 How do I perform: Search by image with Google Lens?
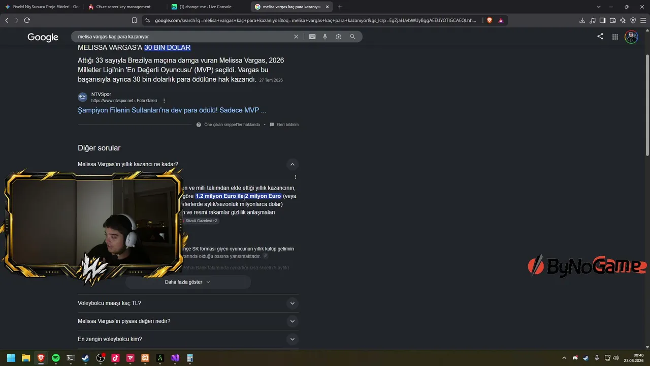[x=338, y=37]
